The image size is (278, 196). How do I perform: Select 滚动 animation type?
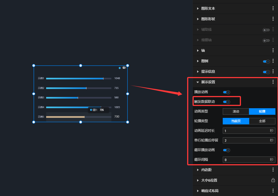tap(236, 111)
